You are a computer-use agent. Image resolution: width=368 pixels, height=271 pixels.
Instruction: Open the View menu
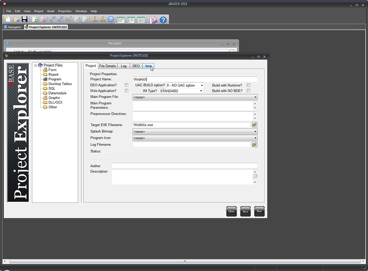(27, 11)
